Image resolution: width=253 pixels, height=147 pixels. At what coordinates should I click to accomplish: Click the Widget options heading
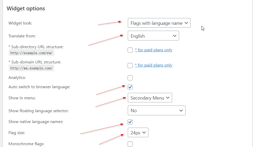click(x=26, y=9)
